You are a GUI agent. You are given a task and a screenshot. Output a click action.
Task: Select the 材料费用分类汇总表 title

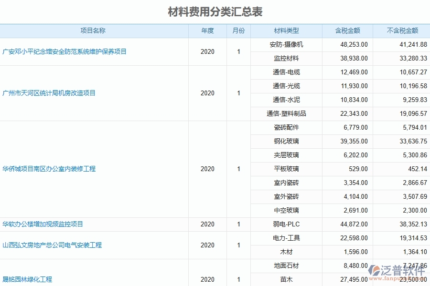click(215, 9)
